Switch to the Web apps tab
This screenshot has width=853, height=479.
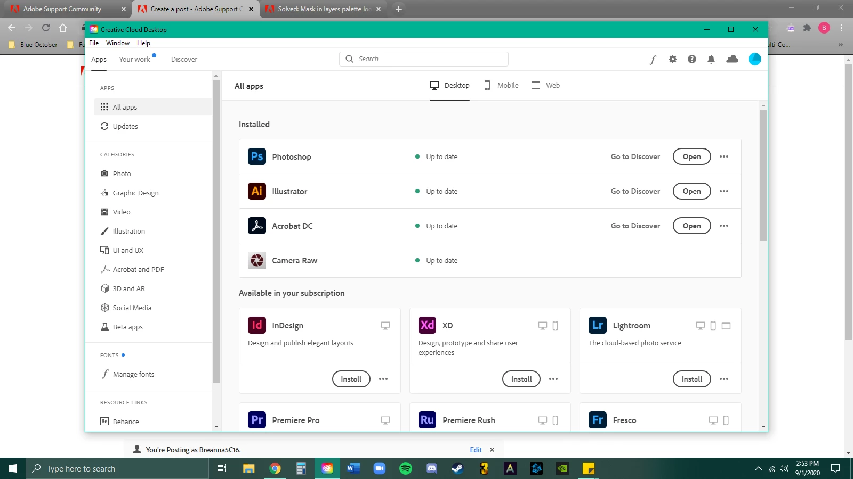click(x=546, y=85)
